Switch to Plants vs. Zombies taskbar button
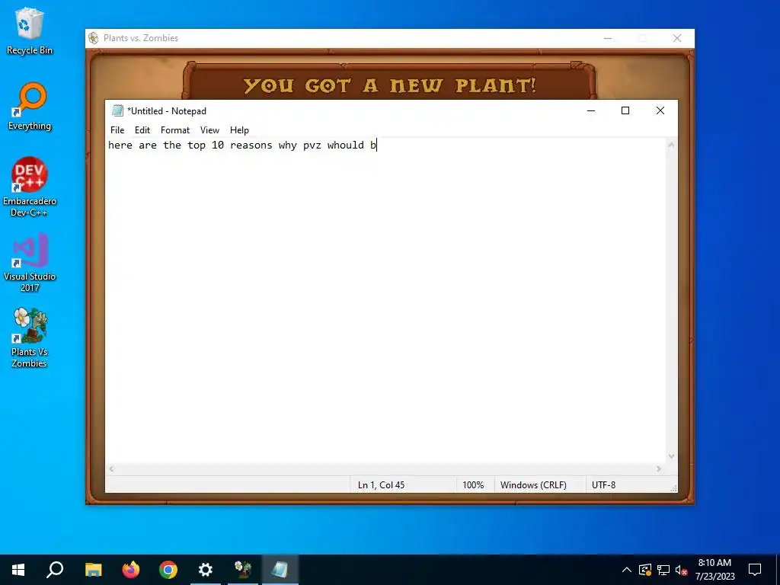The width and height of the screenshot is (780, 585). [x=243, y=570]
